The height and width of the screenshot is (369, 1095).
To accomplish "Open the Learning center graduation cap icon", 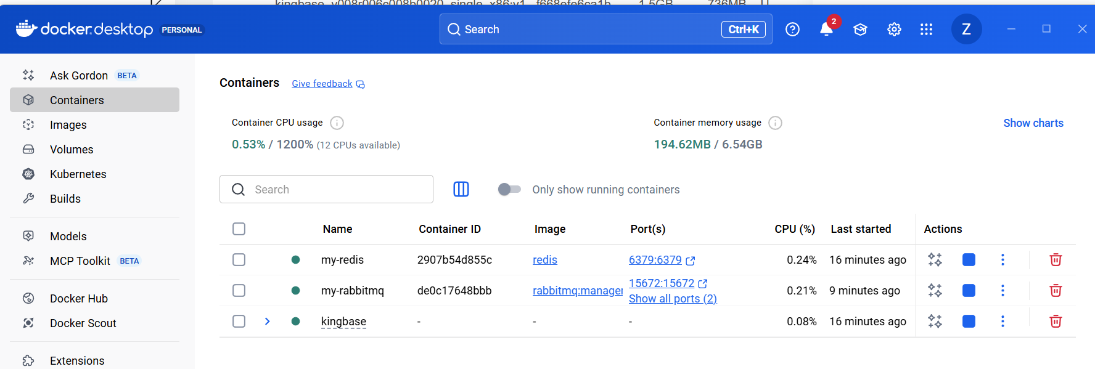I will tap(860, 30).
